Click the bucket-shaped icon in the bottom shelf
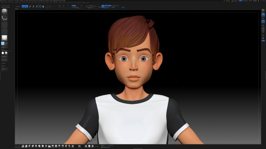Viewport: 266px width, 149px height. tap(86, 146)
